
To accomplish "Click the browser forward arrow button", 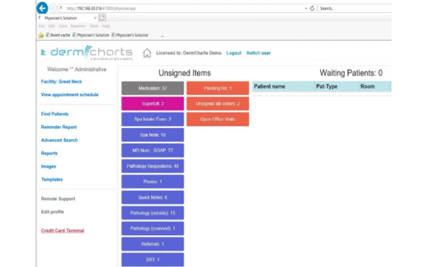I will coord(53,9).
